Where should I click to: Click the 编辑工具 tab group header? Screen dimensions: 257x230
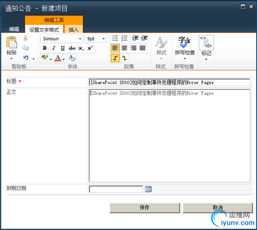[54, 20]
